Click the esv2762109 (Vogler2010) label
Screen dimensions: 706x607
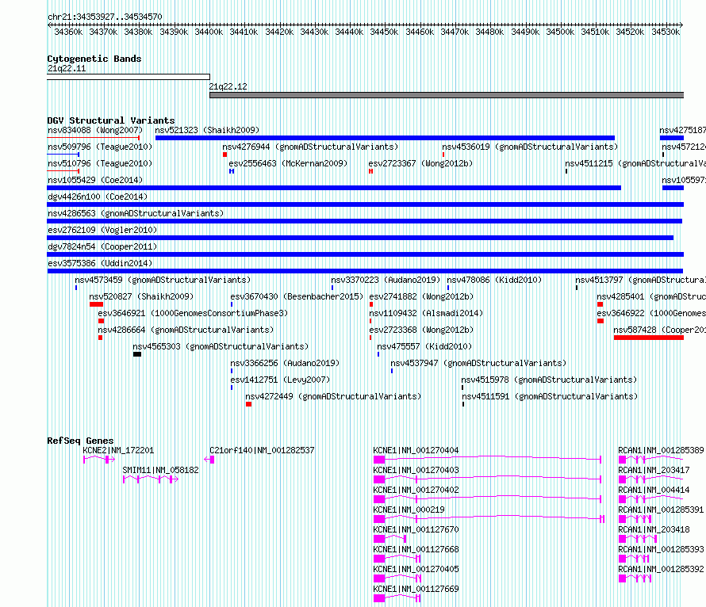click(102, 230)
